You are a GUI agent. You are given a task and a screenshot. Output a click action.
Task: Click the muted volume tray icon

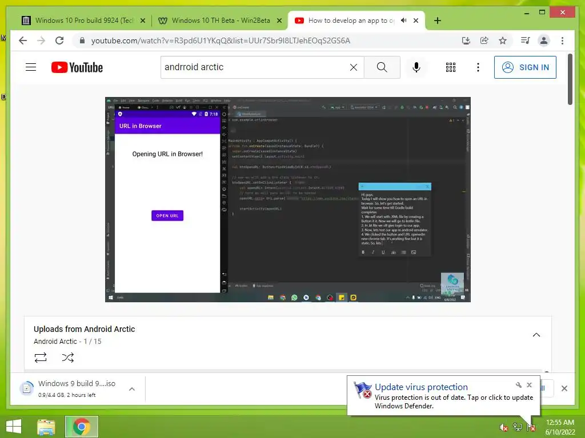(x=503, y=427)
